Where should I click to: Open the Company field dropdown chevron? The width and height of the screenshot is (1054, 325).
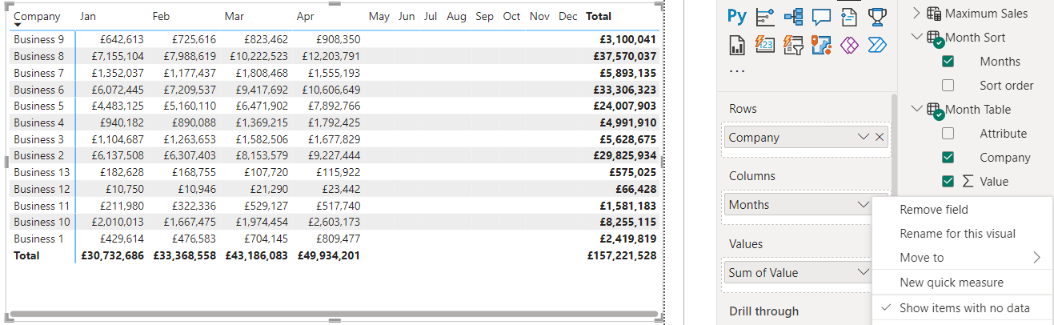click(864, 137)
